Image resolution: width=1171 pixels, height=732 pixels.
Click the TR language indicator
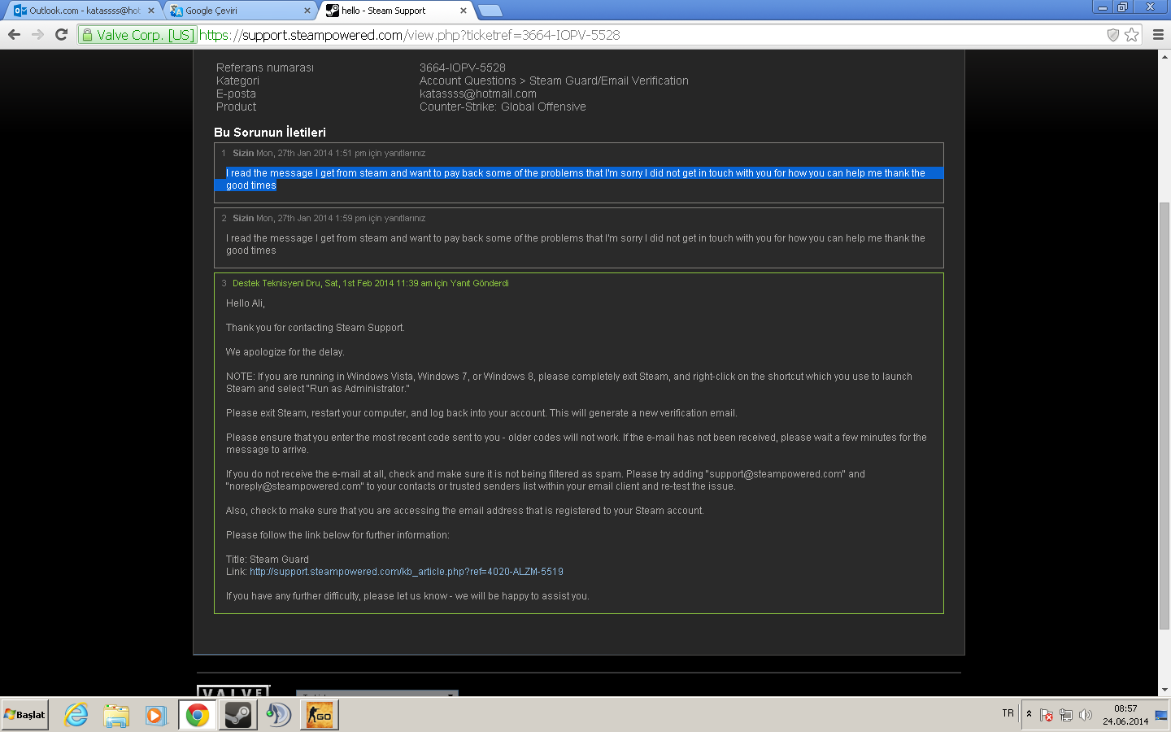pos(1008,713)
